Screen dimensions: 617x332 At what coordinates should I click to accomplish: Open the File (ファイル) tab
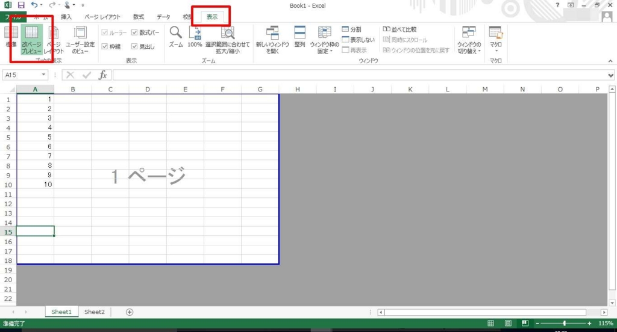(13, 17)
